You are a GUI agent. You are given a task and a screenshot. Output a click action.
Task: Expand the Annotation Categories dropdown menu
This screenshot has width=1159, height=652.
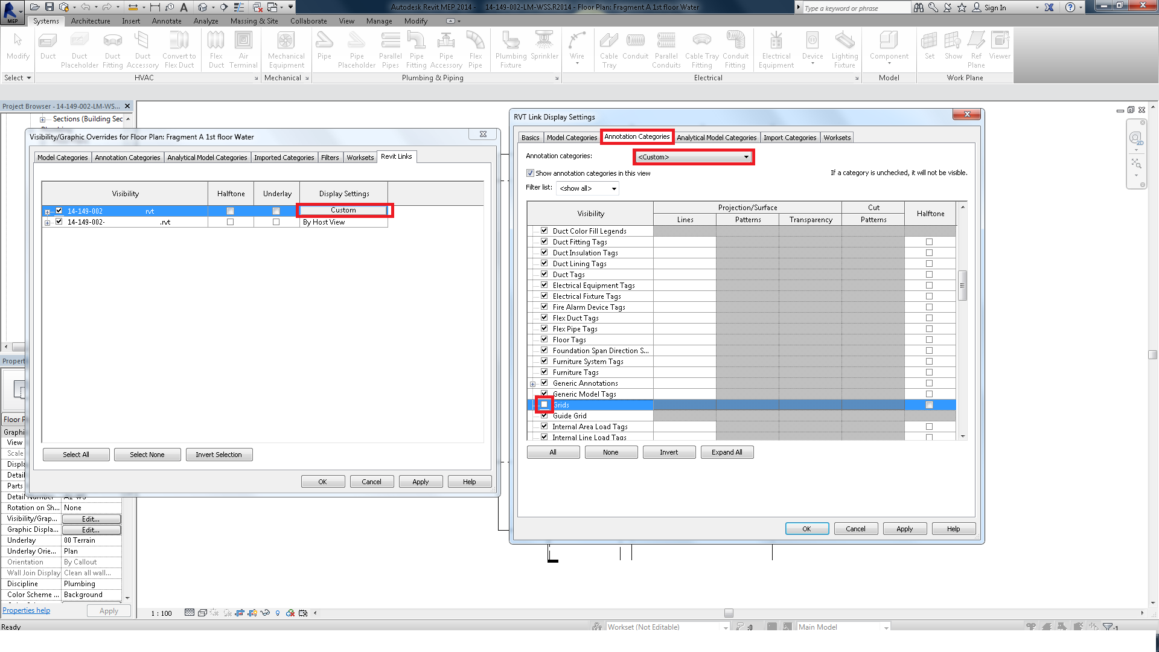click(x=744, y=157)
